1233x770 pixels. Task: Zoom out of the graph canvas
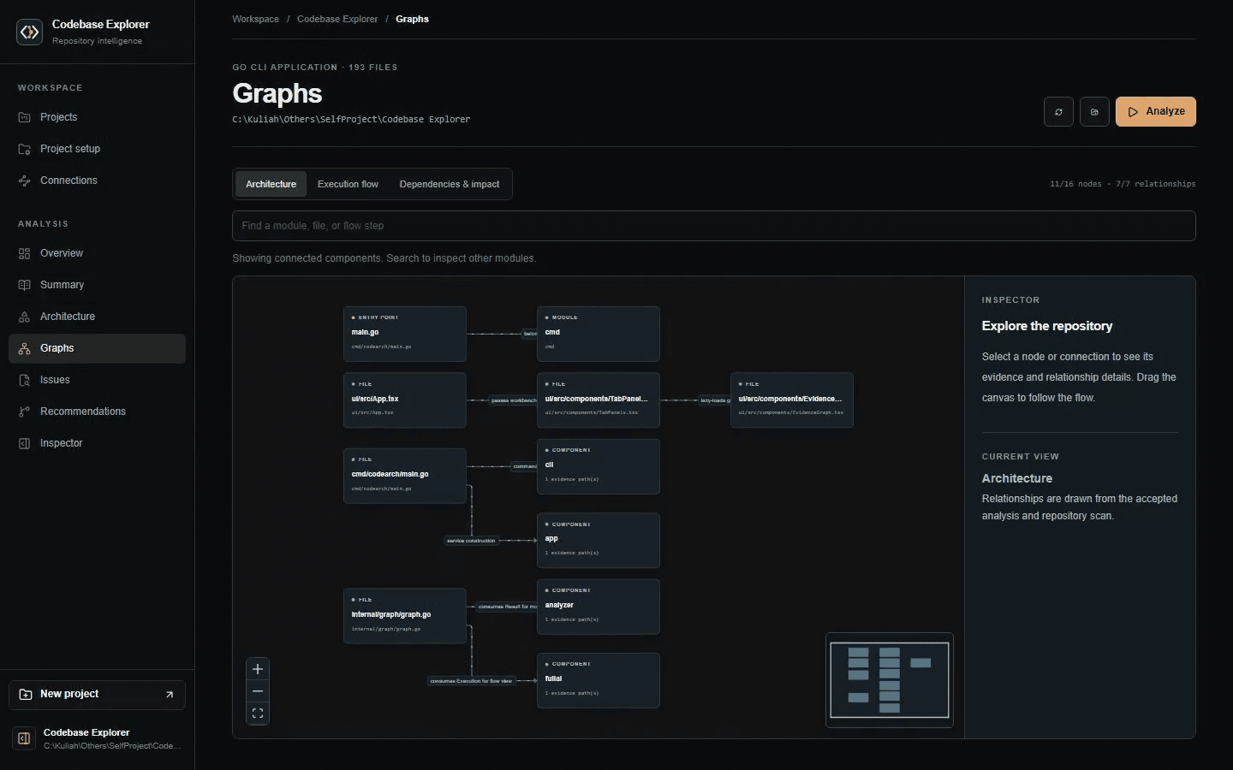click(258, 691)
